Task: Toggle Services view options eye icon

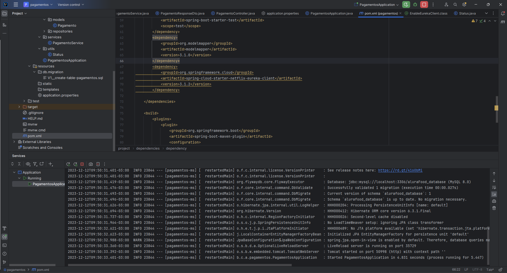Action: pyautogui.click(x=28, y=164)
